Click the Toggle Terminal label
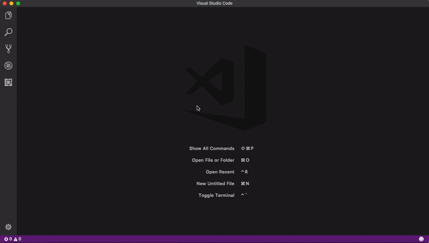 (217, 195)
